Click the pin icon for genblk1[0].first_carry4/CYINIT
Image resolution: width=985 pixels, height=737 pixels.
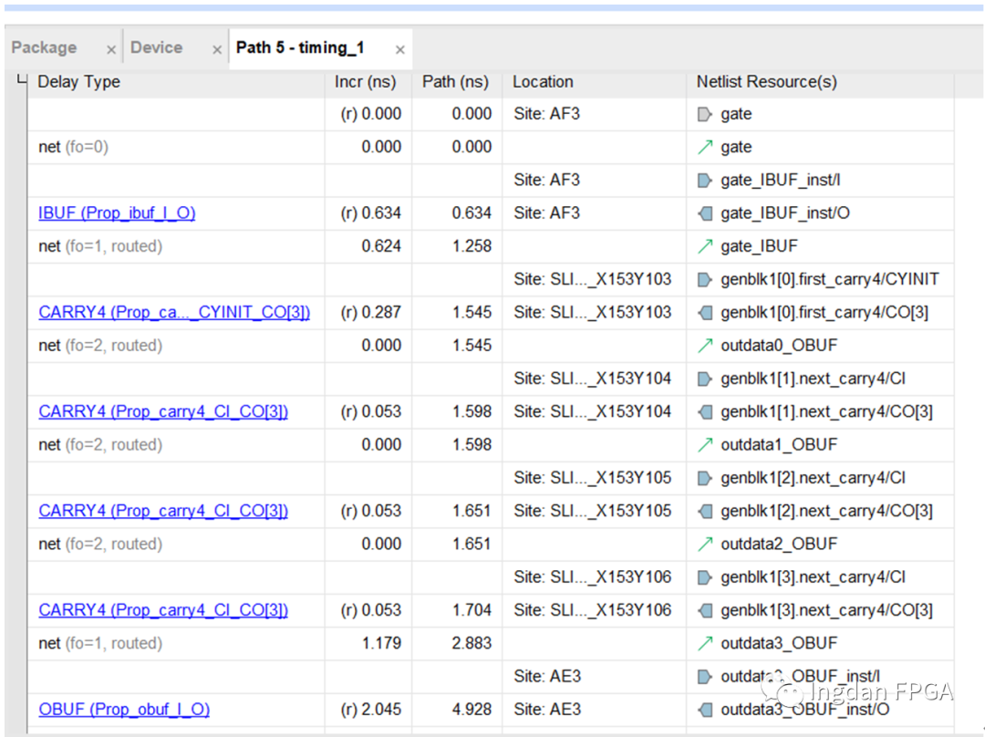pos(704,279)
